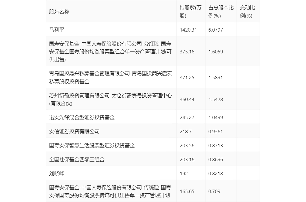The image size is (306, 202).
Task: Select the 诺安先锋混合型证券投资基金 row name
Action: 82,117
